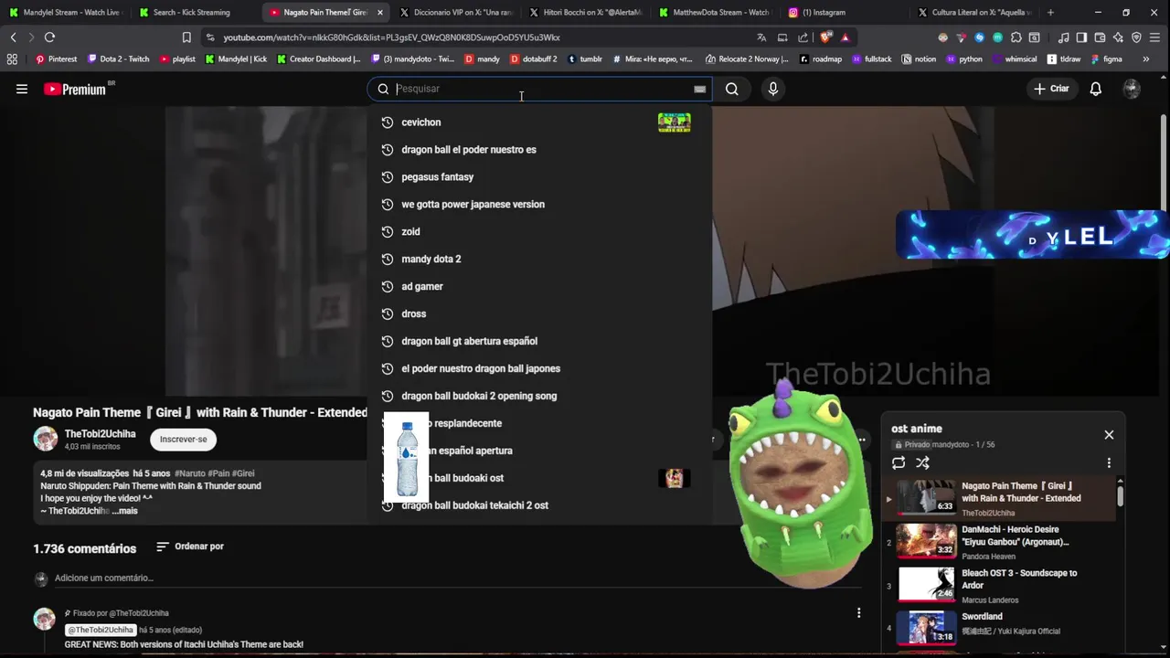Open the YouTube hamburger guide menu

point(22,89)
